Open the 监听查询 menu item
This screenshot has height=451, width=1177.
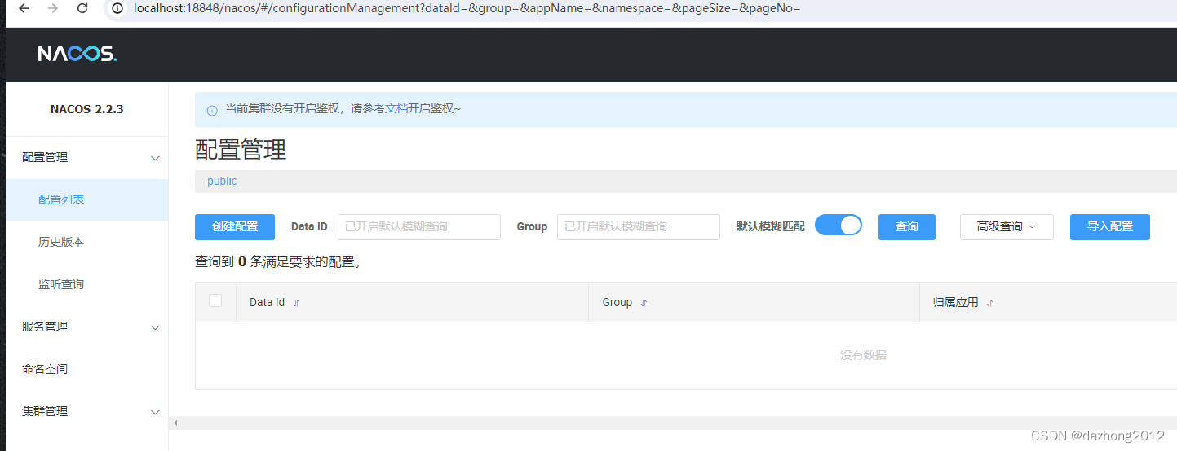click(61, 285)
